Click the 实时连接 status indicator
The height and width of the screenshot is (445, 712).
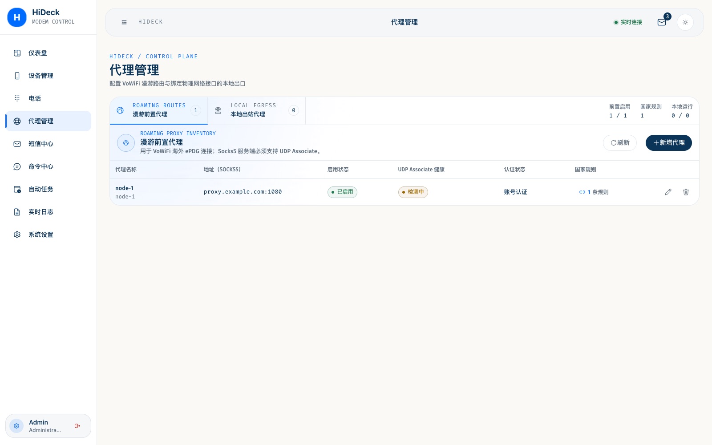628,22
